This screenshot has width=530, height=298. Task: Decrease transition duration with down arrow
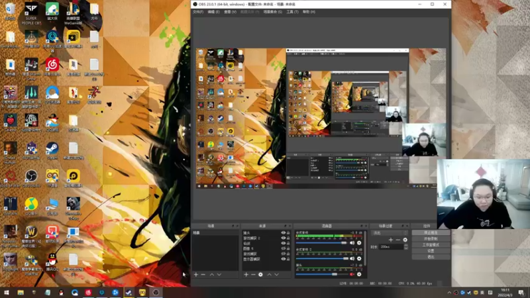406,248
